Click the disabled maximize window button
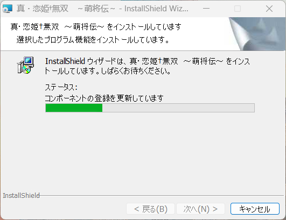The height and width of the screenshot is (220, 286). [238, 9]
